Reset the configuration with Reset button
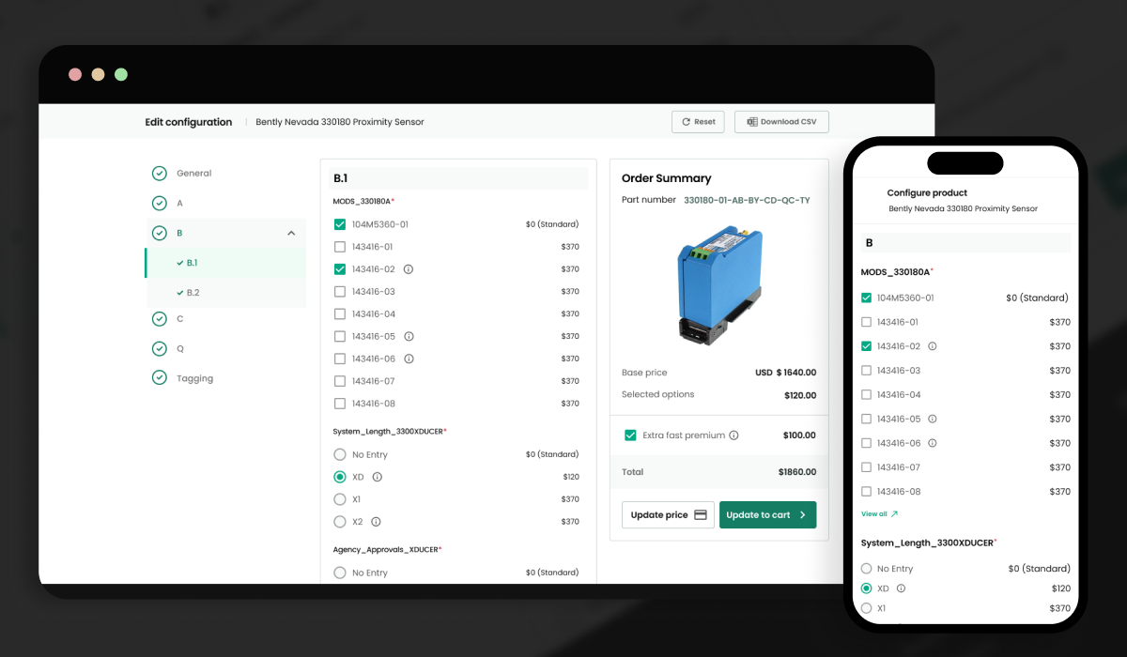This screenshot has height=657, width=1127. [x=698, y=122]
